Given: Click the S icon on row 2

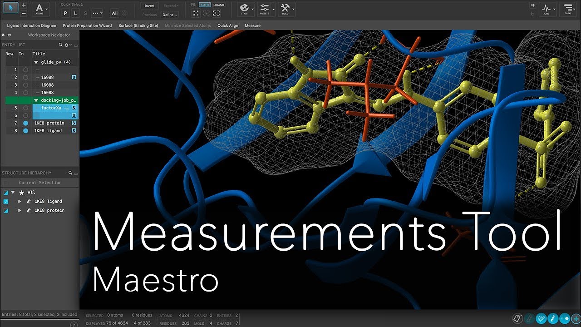Looking at the screenshot, I should coord(74,78).
